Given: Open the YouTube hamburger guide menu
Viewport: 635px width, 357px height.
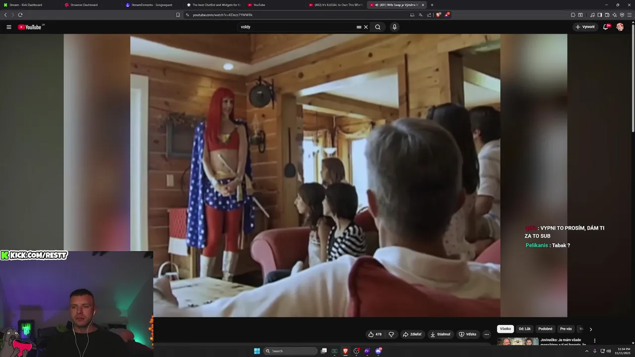Looking at the screenshot, I should tap(8, 27).
